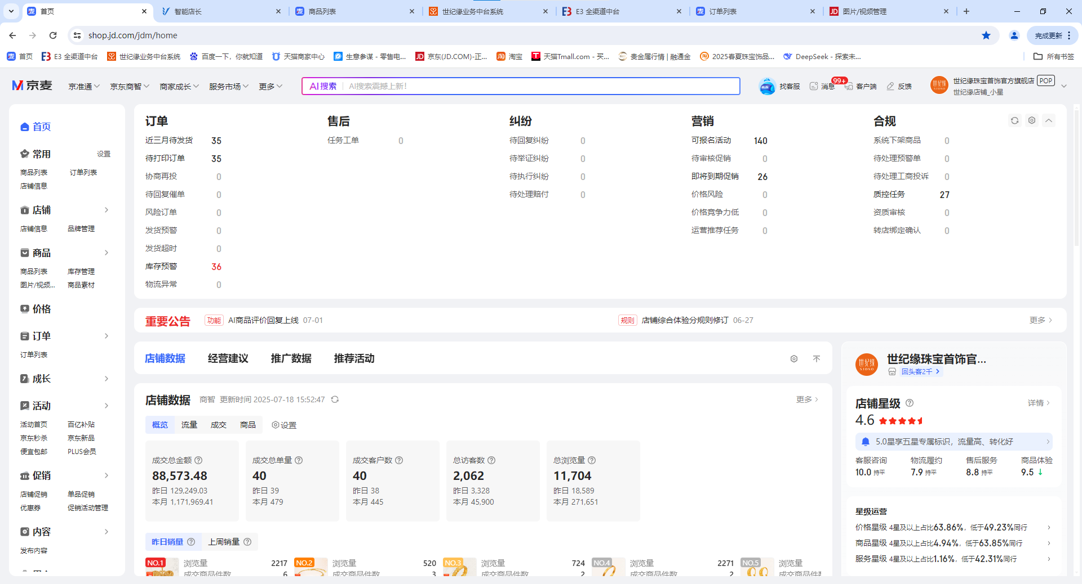Click the 客户端 client download icon
Viewport: 1082px width, 584px height.
point(849,86)
